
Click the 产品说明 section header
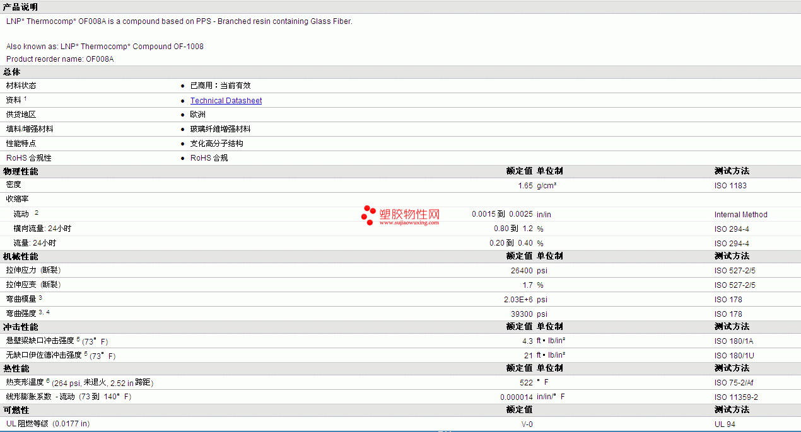20,7
